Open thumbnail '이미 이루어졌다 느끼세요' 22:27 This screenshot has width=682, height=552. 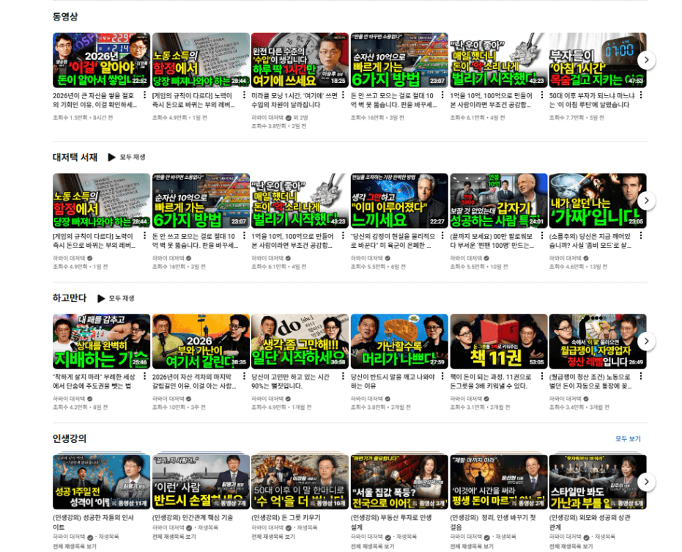tap(399, 201)
